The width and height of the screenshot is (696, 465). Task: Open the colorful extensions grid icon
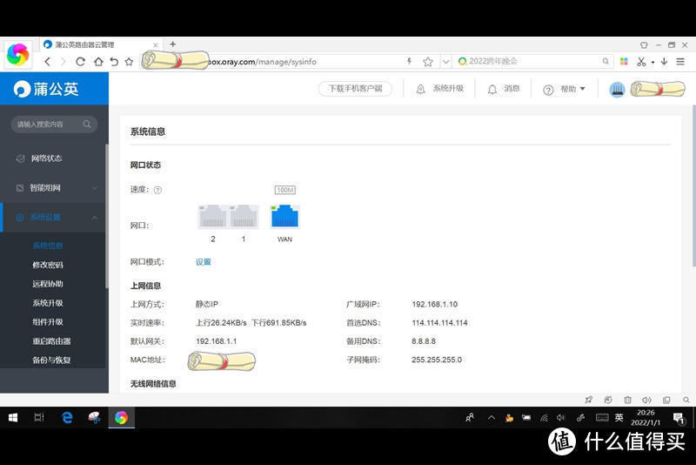point(624,61)
